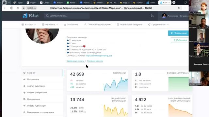This screenshot has width=209, height=117.
Task: Click the TGStat logo
Action: pyautogui.click(x=30, y=16)
